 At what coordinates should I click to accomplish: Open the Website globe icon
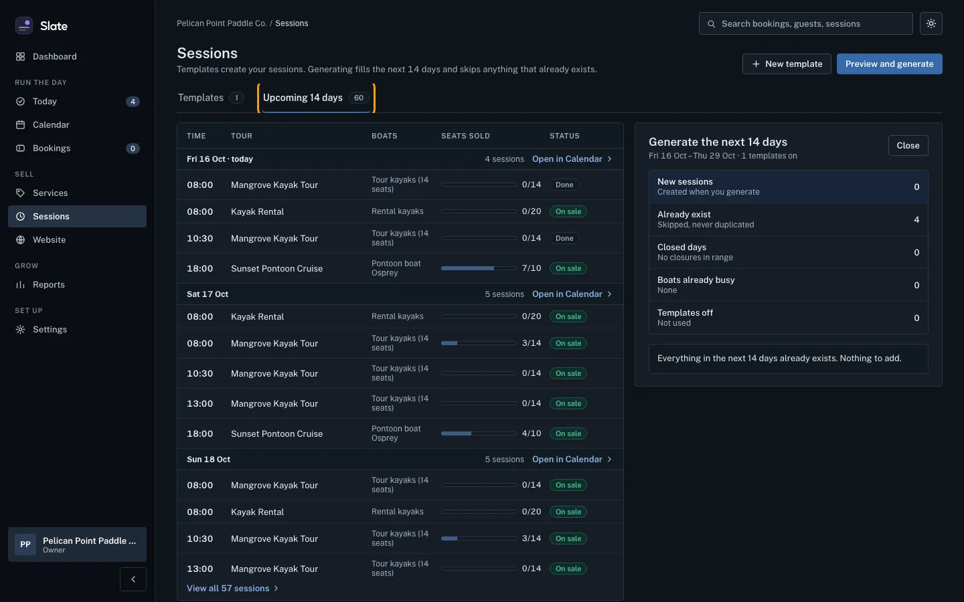pyautogui.click(x=20, y=240)
